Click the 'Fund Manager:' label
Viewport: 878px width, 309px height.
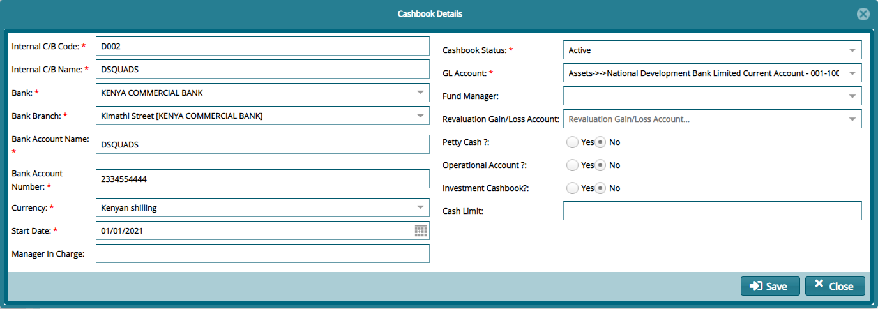tap(471, 96)
